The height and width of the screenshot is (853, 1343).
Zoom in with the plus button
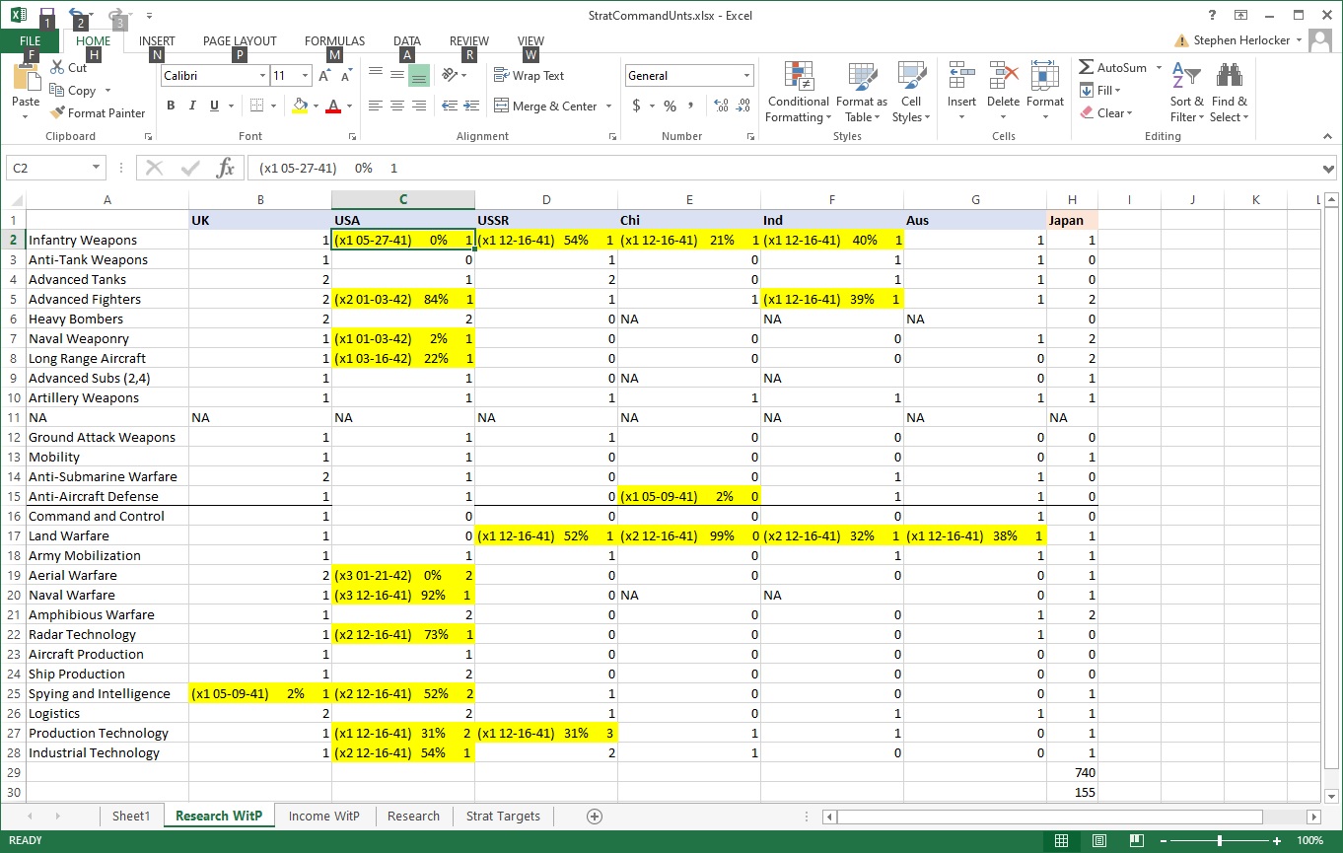[x=1279, y=841]
